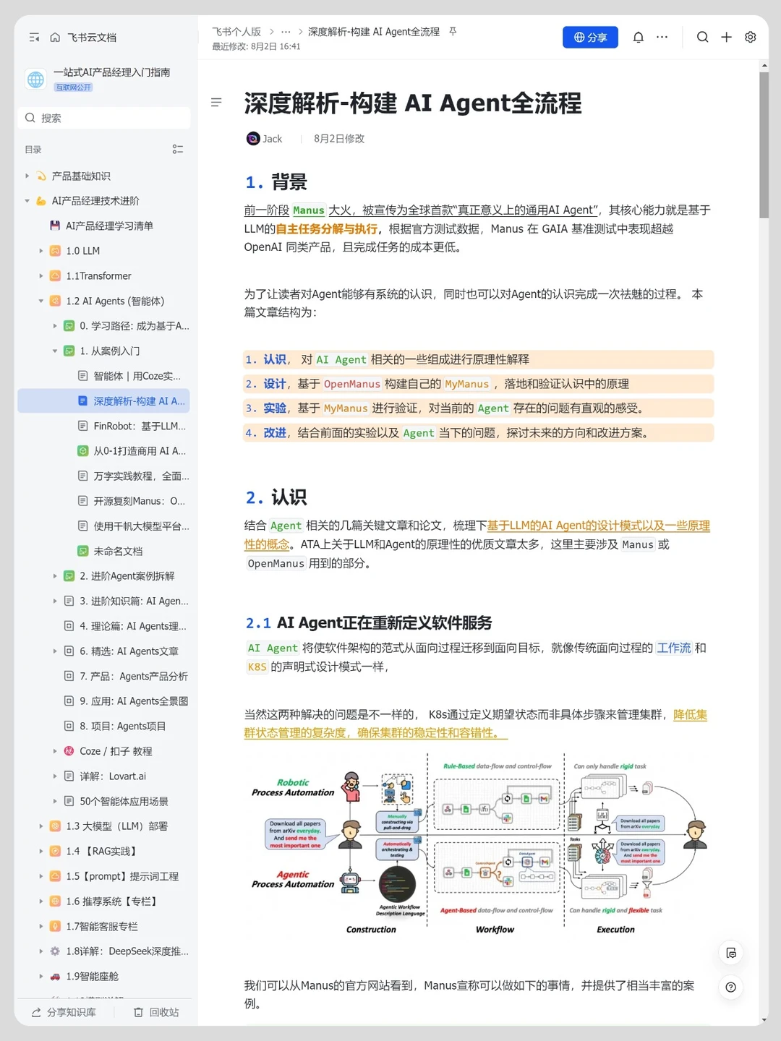
Task: Open the 回收站 trash icon
Action: click(x=138, y=1012)
